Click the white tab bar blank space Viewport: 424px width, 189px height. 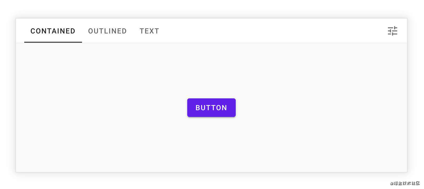(x=271, y=31)
